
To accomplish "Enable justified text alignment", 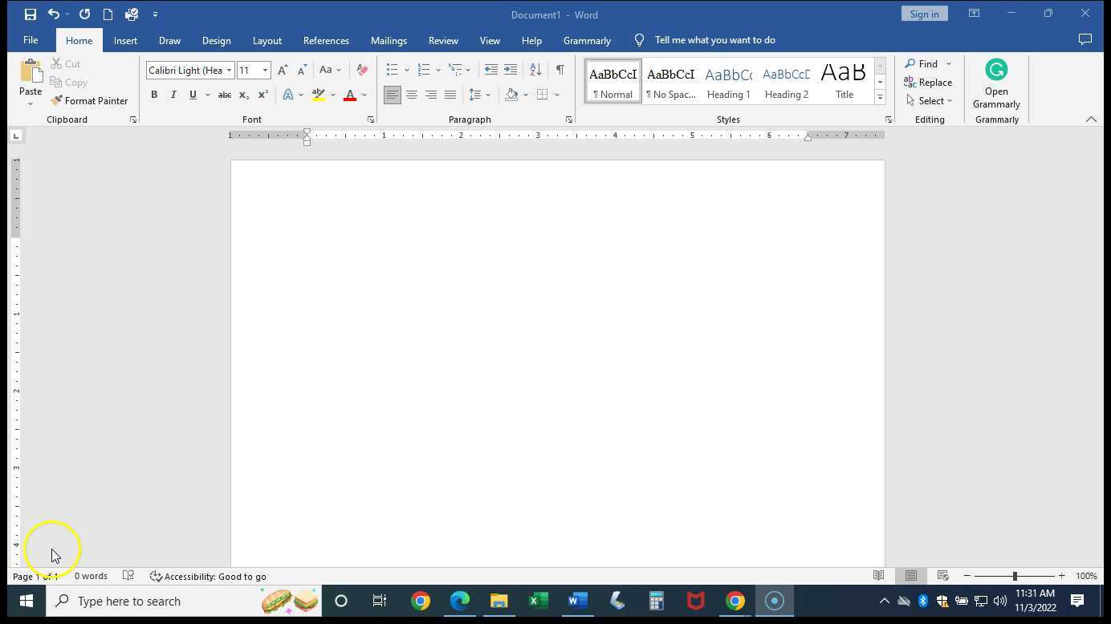I will pyautogui.click(x=450, y=95).
